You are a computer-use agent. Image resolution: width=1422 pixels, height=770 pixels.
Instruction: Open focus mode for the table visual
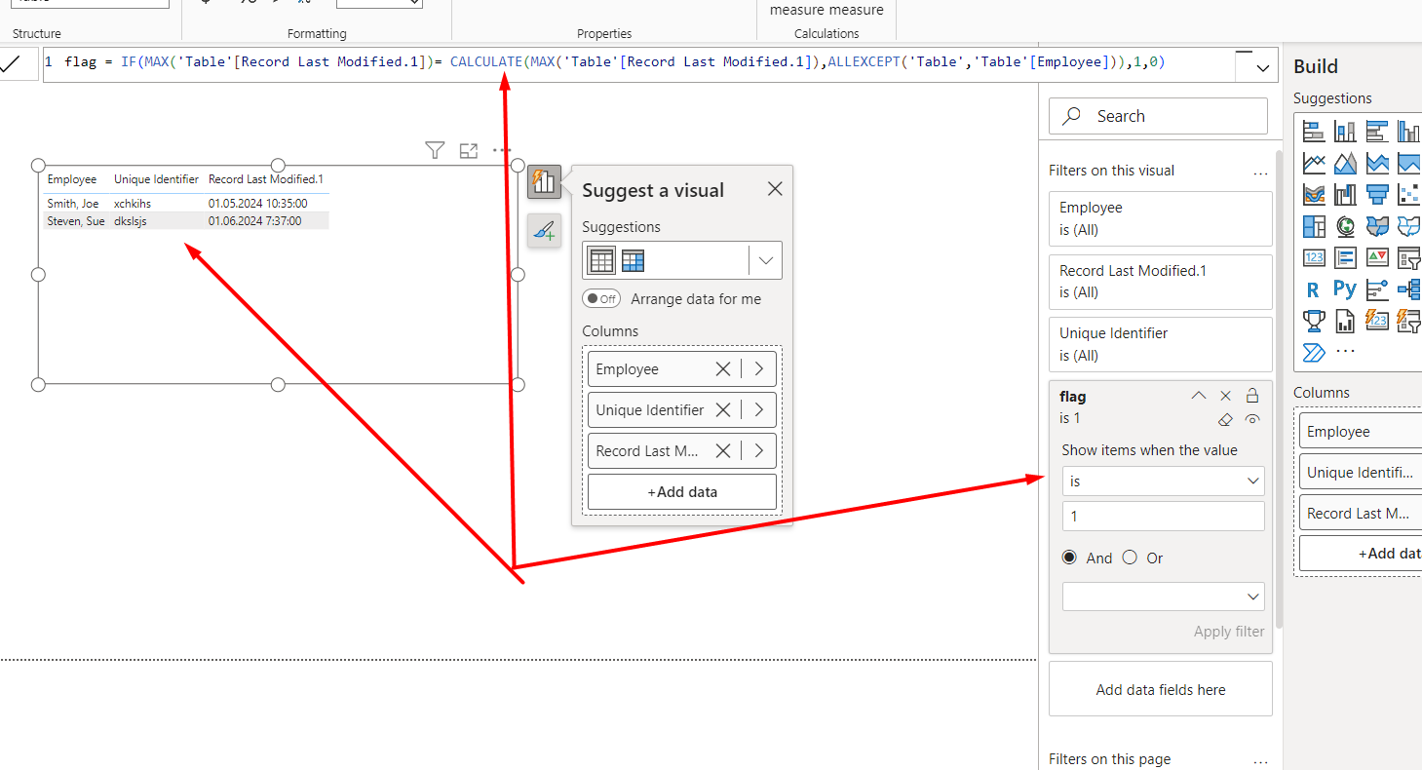coord(469,150)
